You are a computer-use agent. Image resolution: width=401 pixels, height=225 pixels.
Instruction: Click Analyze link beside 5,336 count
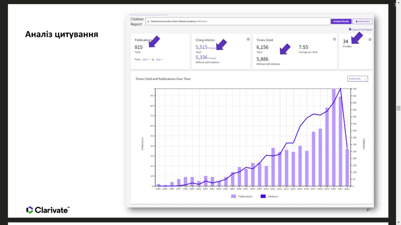tap(212, 58)
